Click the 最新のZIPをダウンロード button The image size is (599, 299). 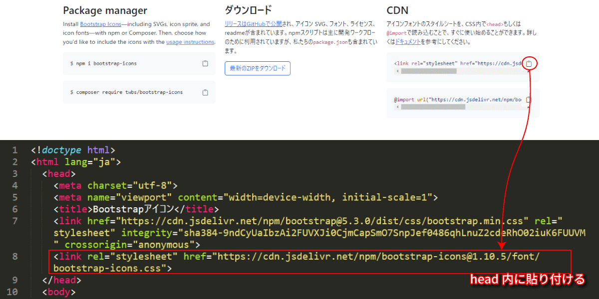258,68
